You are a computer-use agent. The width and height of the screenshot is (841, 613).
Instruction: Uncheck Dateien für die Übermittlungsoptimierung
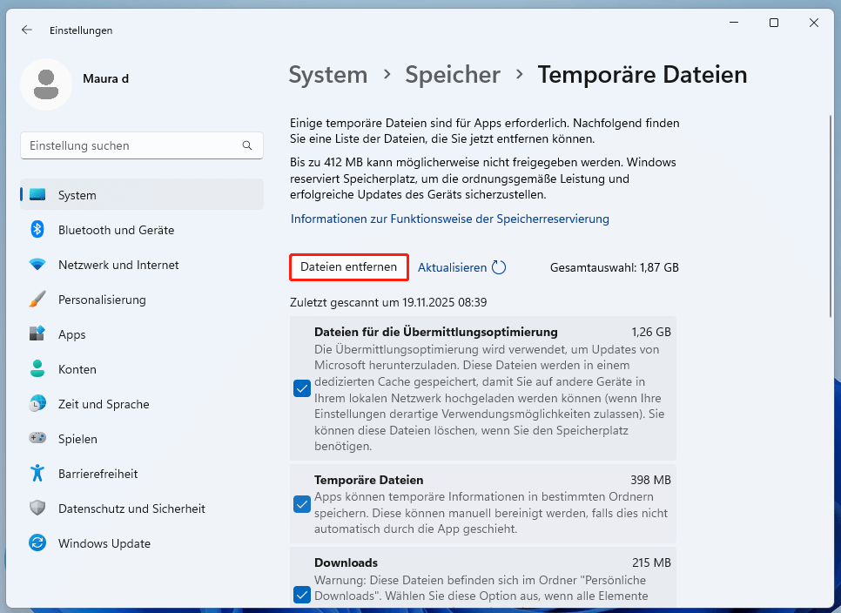click(302, 388)
